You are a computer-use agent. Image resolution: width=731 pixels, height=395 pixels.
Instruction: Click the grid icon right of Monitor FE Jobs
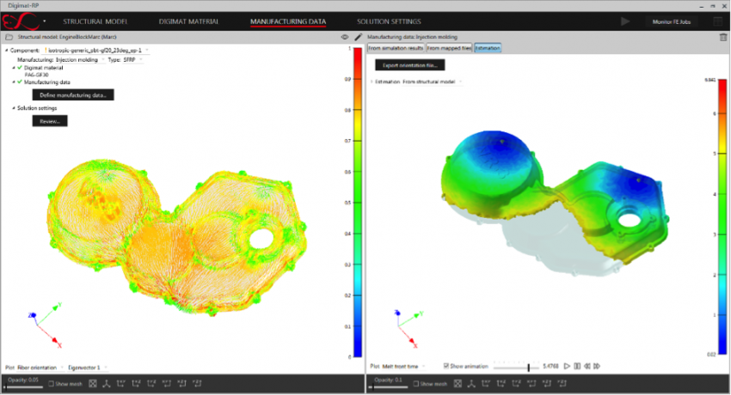coord(717,21)
